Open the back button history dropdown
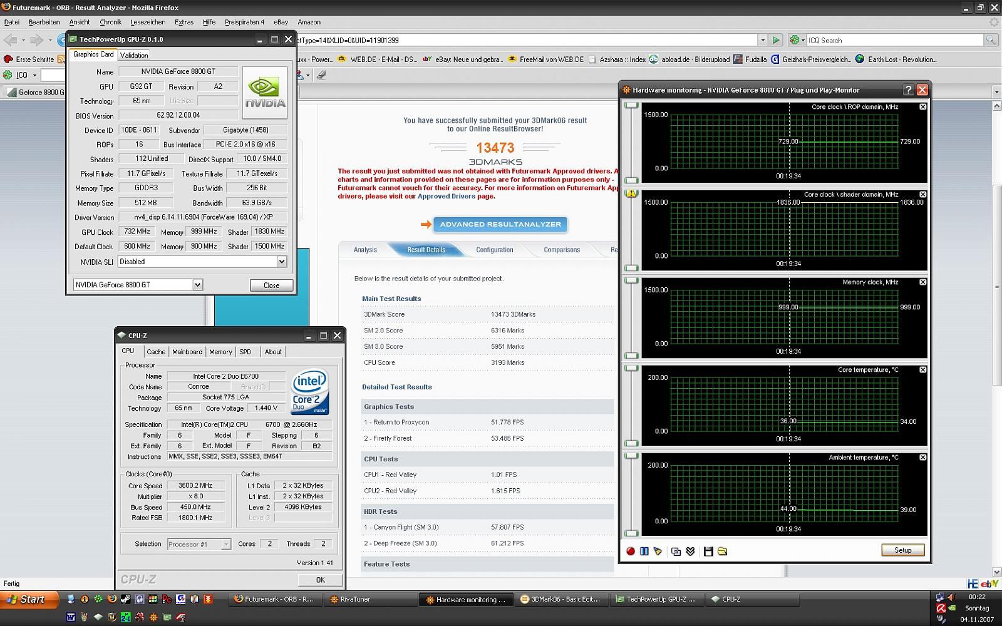The image size is (1002, 626). 23,40
